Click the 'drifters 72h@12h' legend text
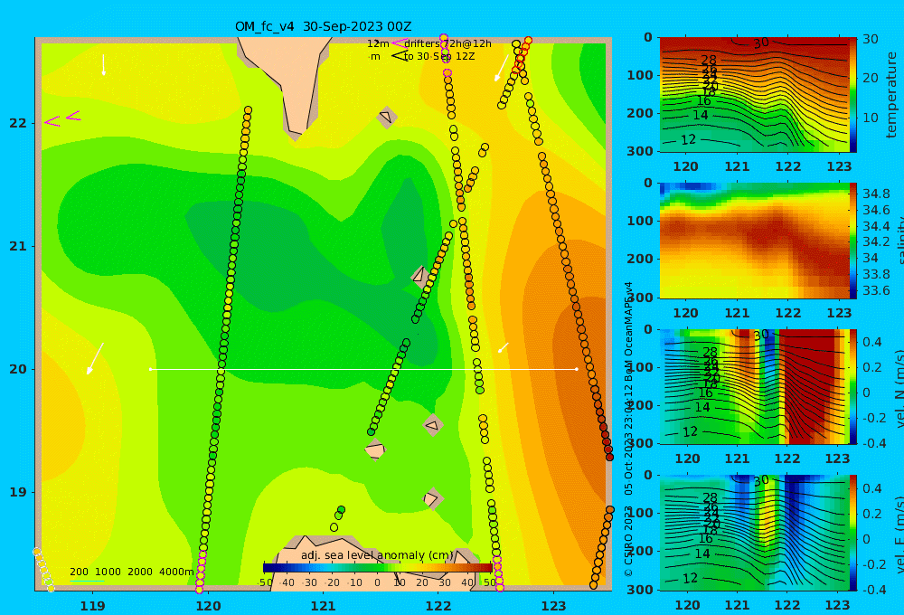Viewport: 904px width, 615px height. tap(448, 43)
